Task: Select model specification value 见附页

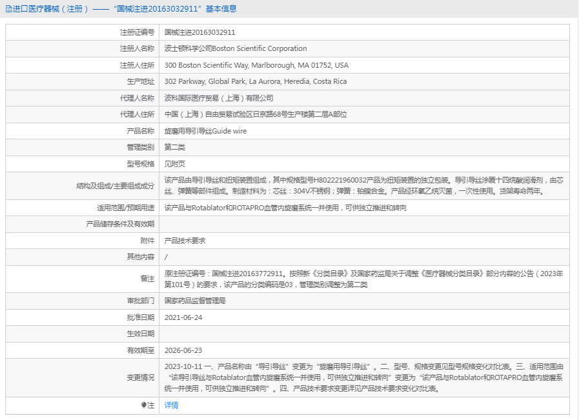Action: click(x=175, y=164)
